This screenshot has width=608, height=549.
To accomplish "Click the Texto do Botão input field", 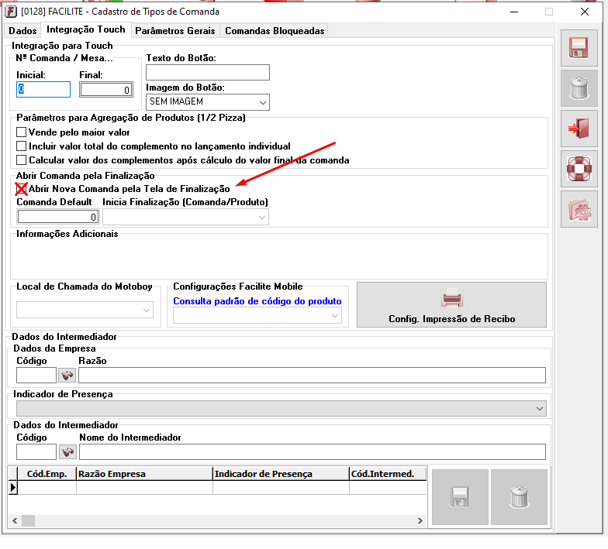I will click(208, 73).
